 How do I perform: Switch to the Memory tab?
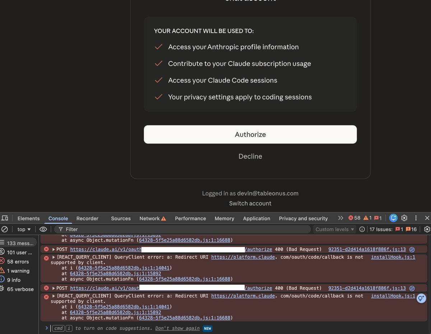point(224,218)
